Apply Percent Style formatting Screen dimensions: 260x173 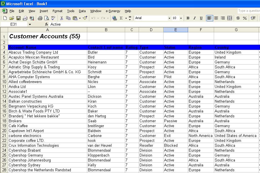pos(244,18)
